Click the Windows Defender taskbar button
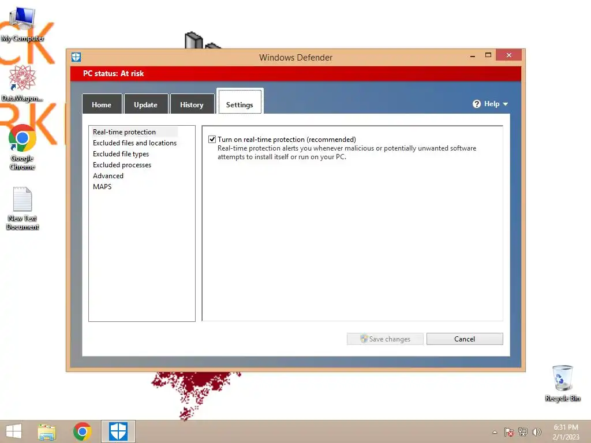Image resolution: width=591 pixels, height=443 pixels. [x=118, y=431]
